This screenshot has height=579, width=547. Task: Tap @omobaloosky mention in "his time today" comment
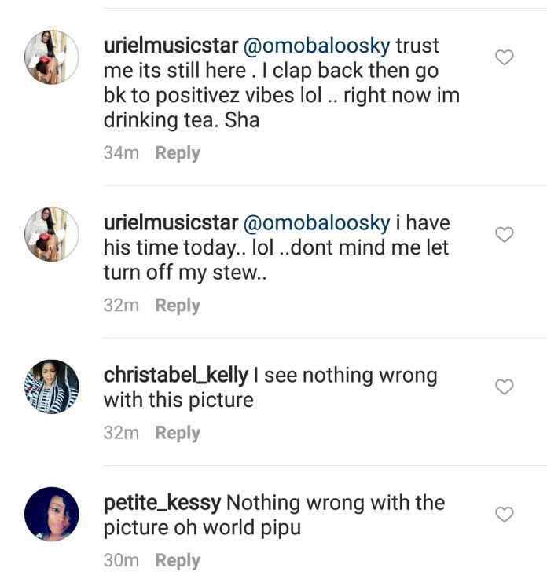click(x=318, y=223)
